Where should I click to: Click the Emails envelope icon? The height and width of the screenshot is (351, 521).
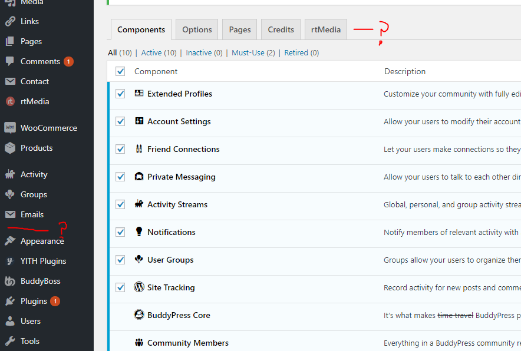[10, 214]
